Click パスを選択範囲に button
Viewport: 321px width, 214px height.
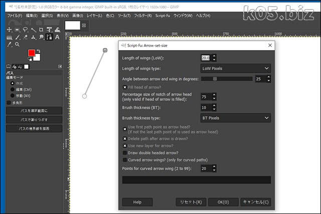pyautogui.click(x=34, y=111)
